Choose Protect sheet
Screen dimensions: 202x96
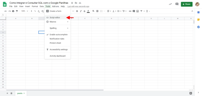[58, 43]
